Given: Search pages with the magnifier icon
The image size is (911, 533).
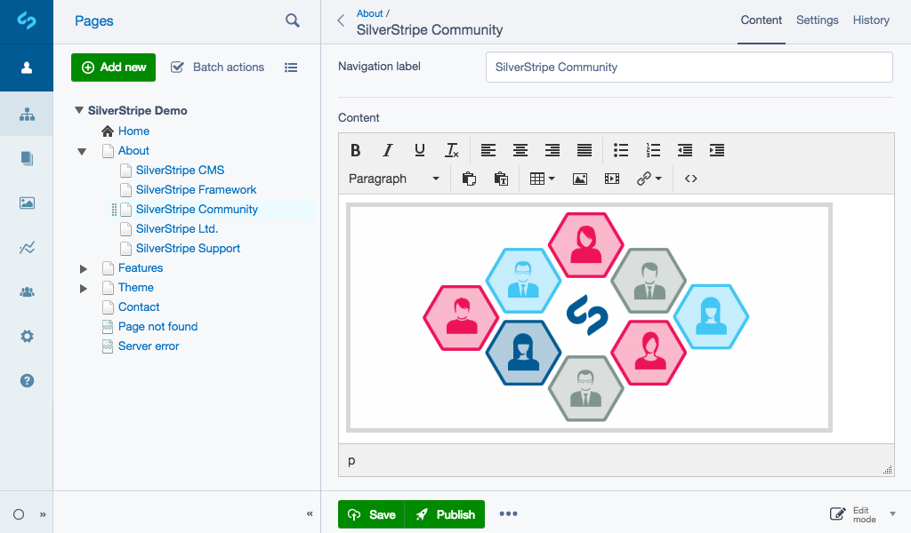Looking at the screenshot, I should click(293, 20).
